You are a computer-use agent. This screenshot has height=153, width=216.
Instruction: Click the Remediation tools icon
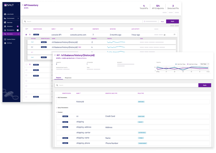(5, 30)
